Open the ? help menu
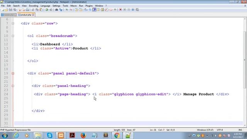Viewport: 247px width, 139px height. [106, 6]
